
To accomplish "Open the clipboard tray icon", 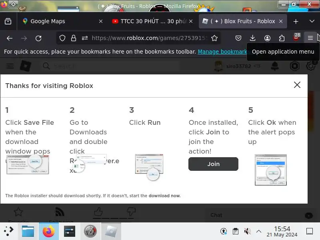I will tap(236, 231).
